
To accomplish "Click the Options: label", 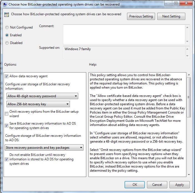I will coord(11,65).
